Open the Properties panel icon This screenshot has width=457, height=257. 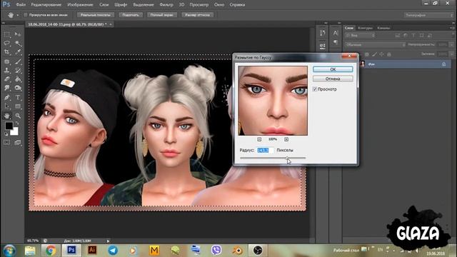coord(322,46)
